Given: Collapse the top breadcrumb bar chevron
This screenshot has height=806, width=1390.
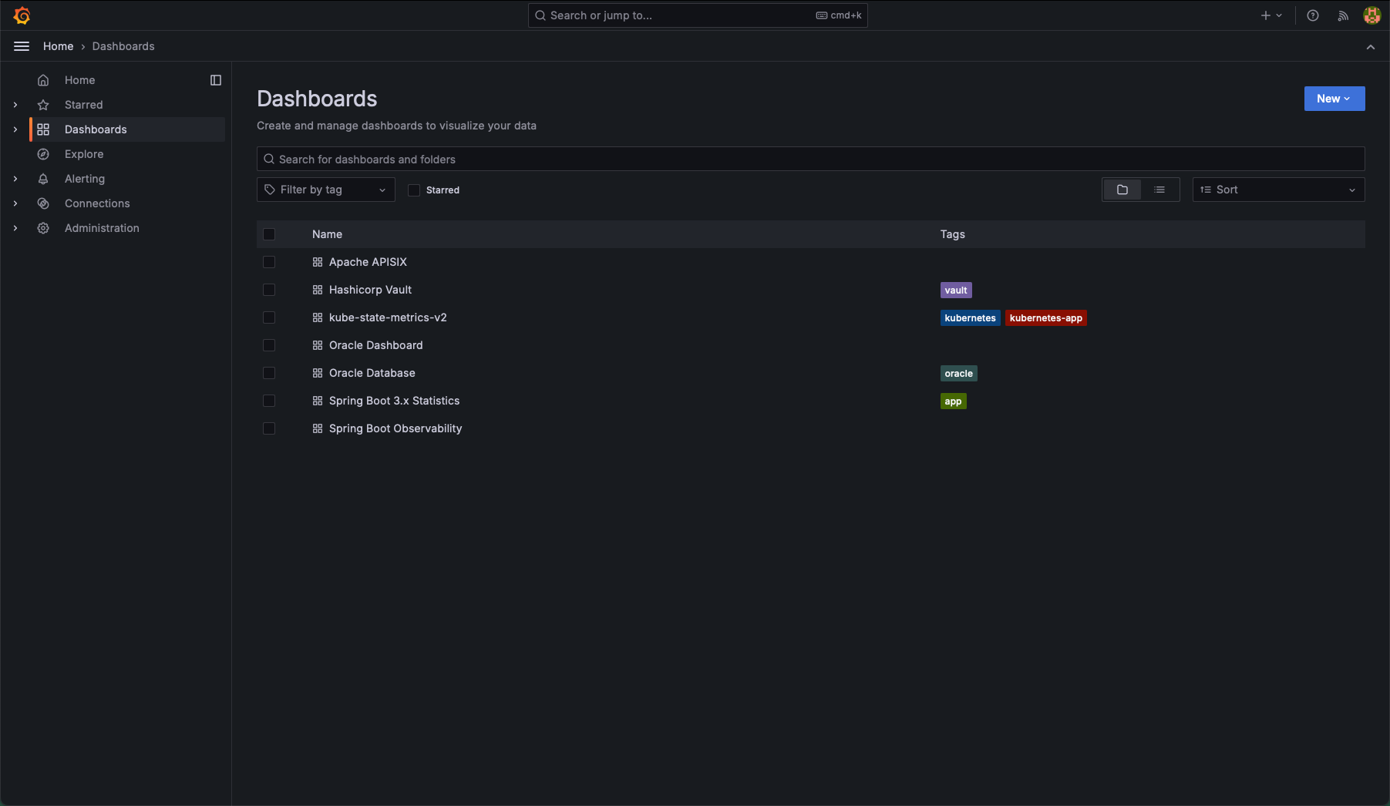Looking at the screenshot, I should (1371, 47).
